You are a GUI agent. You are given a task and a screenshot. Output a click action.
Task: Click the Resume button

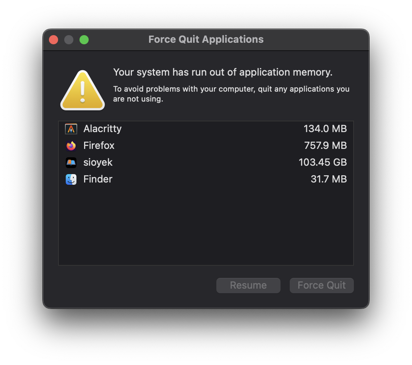(x=248, y=285)
